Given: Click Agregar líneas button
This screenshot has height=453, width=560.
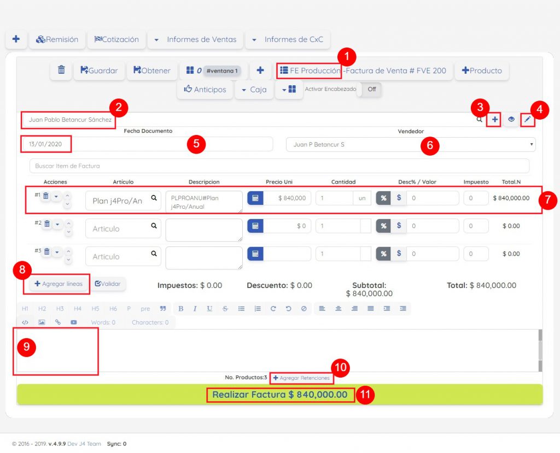Looking at the screenshot, I should (x=59, y=284).
